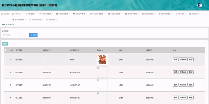Click the 产品分类管理 list icon
Image resolution: width=209 pixels, height=104 pixels.
(x=40, y=14)
